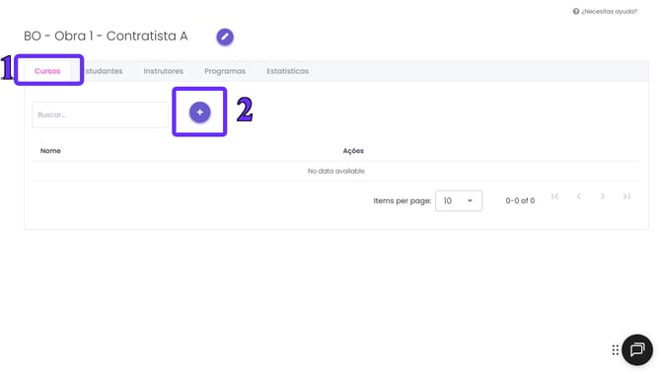Add a new course with the plus button
The height and width of the screenshot is (374, 661).
pos(200,112)
